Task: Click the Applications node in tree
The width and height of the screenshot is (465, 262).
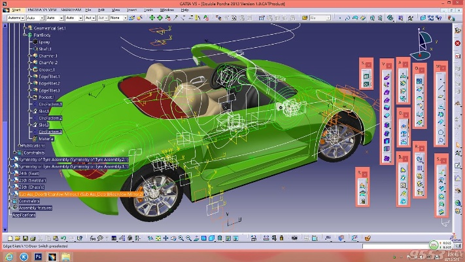Action: pos(24,214)
